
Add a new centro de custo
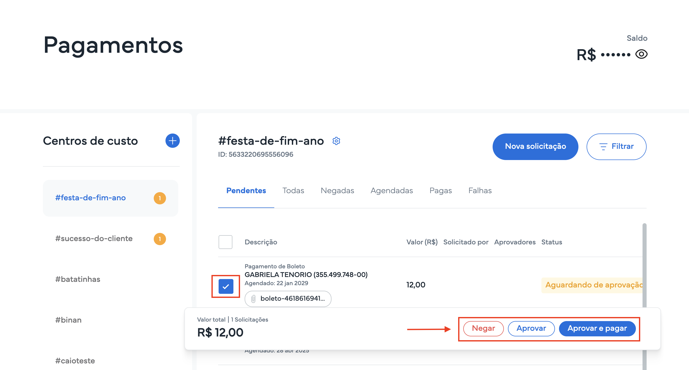pyautogui.click(x=173, y=141)
